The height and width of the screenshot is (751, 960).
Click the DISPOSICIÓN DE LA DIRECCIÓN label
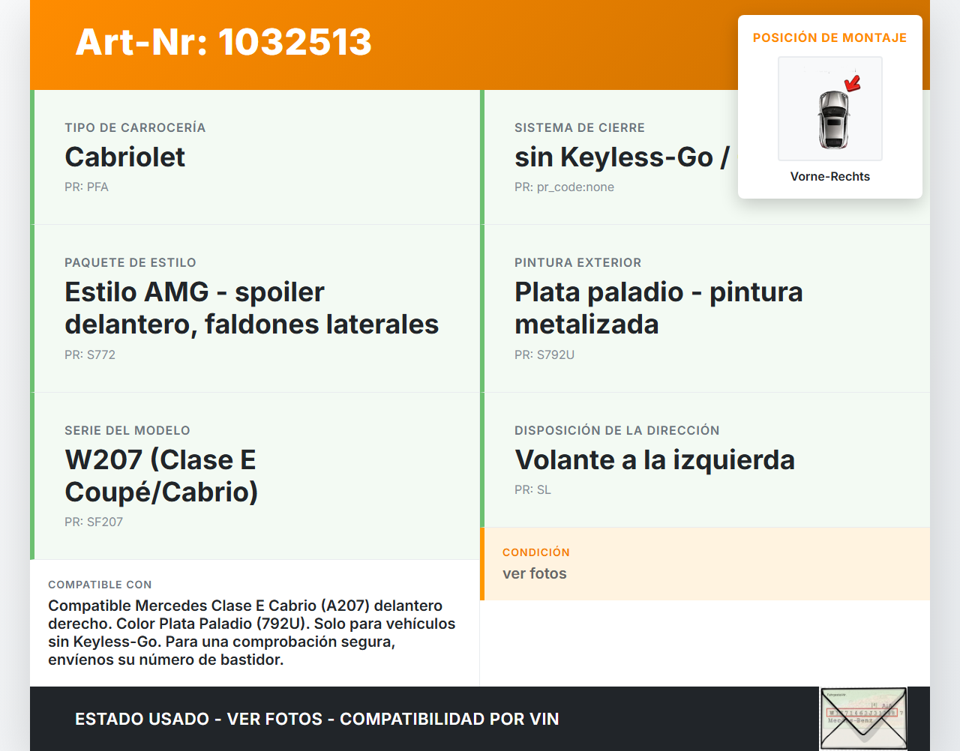[617, 430]
